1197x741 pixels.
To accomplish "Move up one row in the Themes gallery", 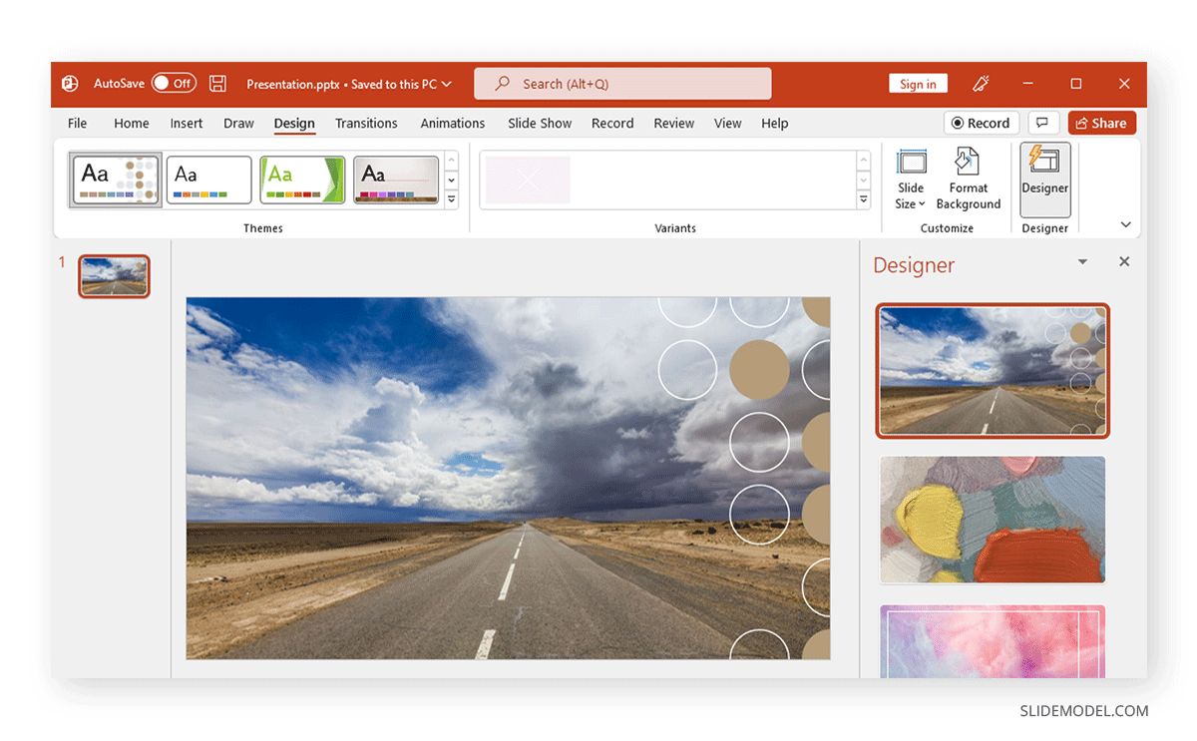I will coord(451,161).
